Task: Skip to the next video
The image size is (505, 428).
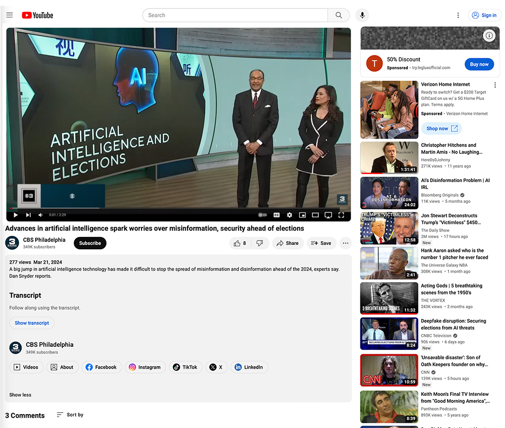Action: (28, 215)
